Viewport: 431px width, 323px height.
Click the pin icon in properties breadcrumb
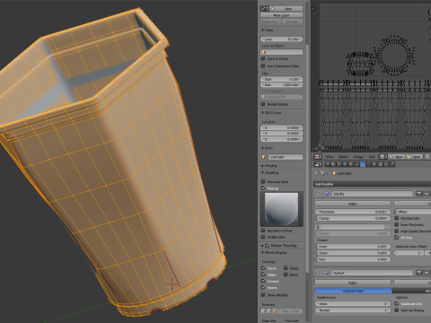[316, 173]
